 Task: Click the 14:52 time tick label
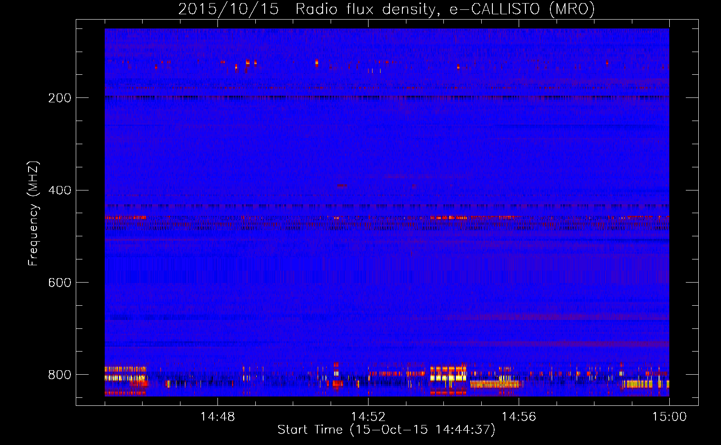tap(368, 417)
